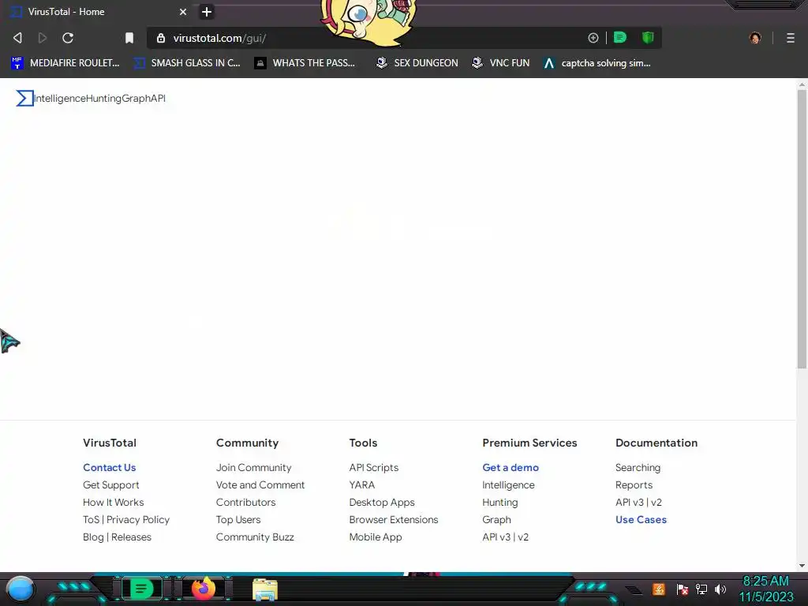Open Top Users link

238,519
